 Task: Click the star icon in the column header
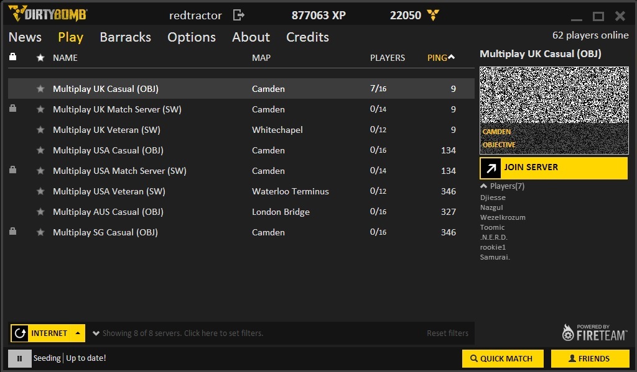pyautogui.click(x=40, y=58)
